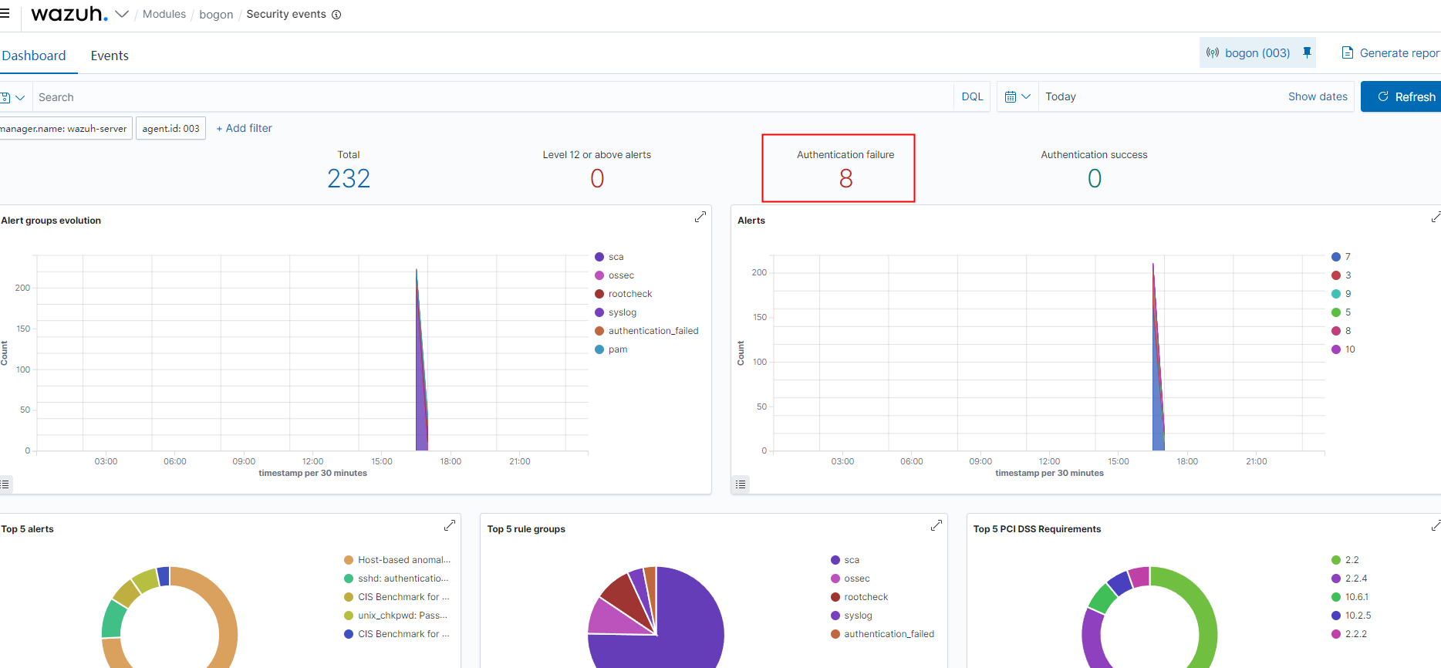
Task: Open the bogon breadcrumb
Action: point(216,15)
